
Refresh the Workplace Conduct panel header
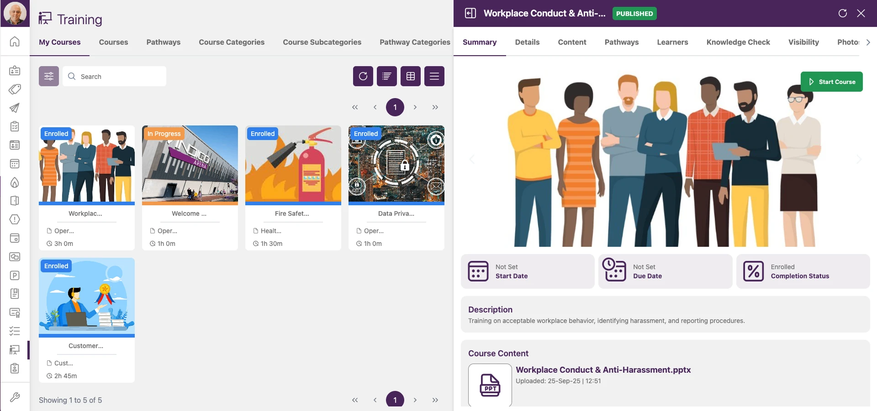tap(843, 13)
